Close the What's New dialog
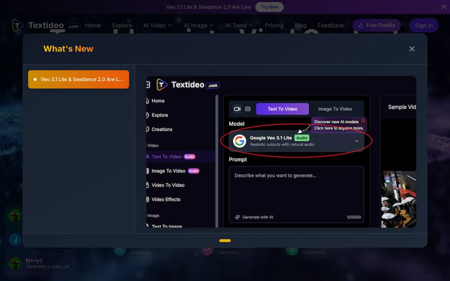 click(412, 49)
